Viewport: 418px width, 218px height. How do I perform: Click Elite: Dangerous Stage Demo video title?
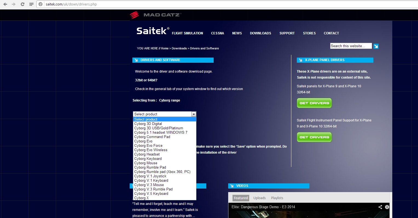(x=263, y=207)
